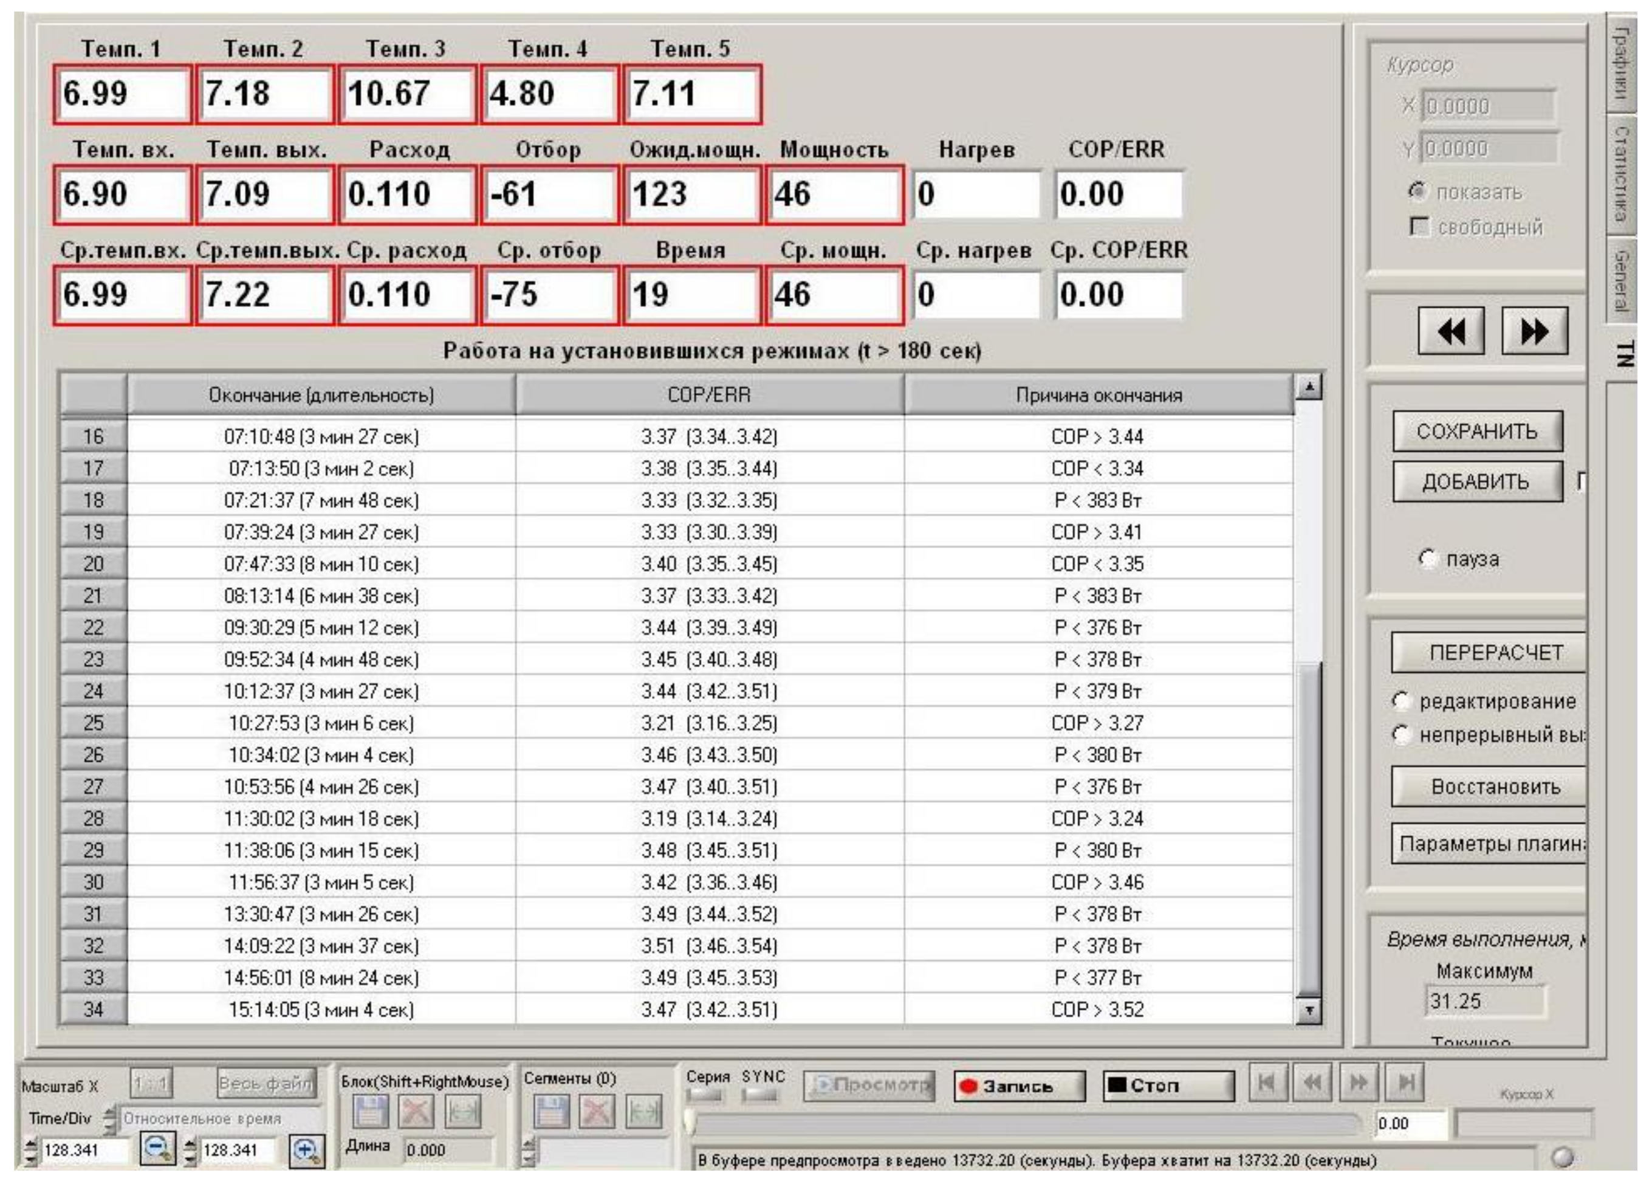Click the Восстановить button
This screenshot has height=1184, width=1652.
click(1489, 787)
